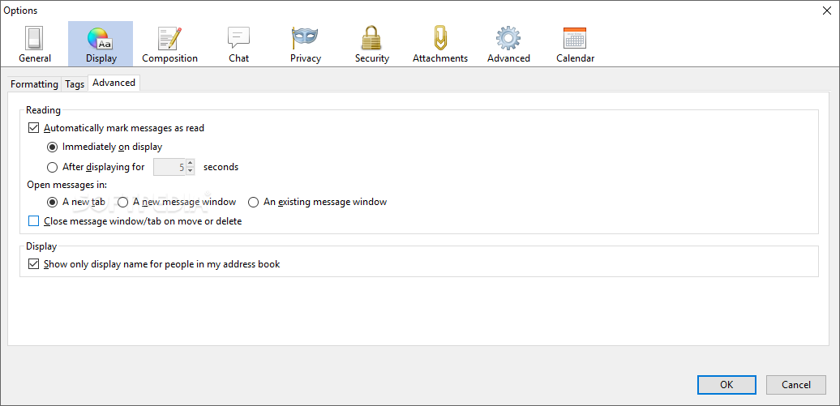Switch to the Tags tab
Viewport: 840px width, 406px height.
click(x=75, y=84)
